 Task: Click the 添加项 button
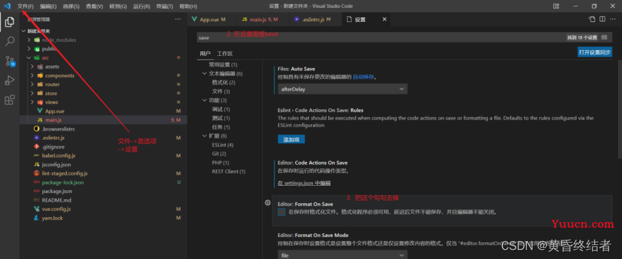point(291,139)
